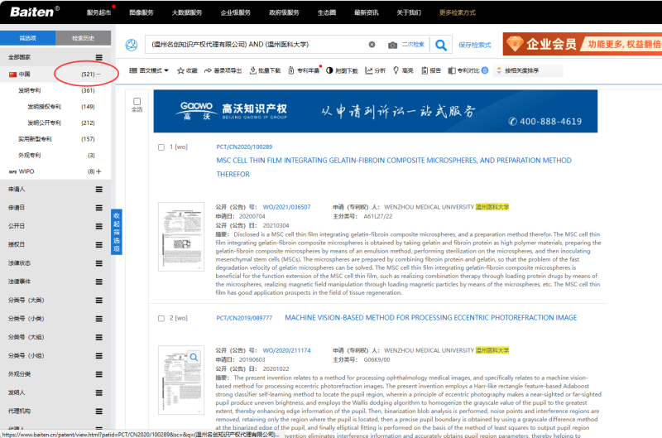662x438 pixels.
Task: Click the Baiten logo
Action: coord(35,12)
